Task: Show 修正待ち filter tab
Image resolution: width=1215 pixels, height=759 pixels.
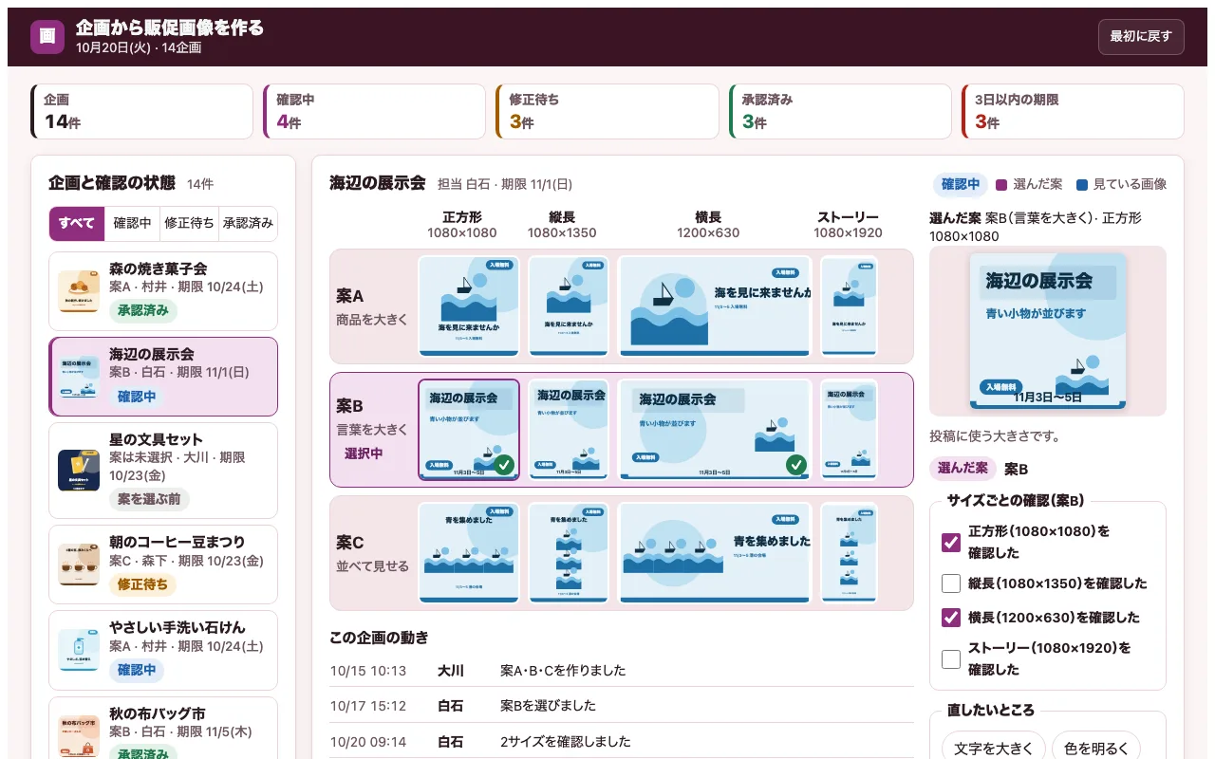Action: pos(189,224)
